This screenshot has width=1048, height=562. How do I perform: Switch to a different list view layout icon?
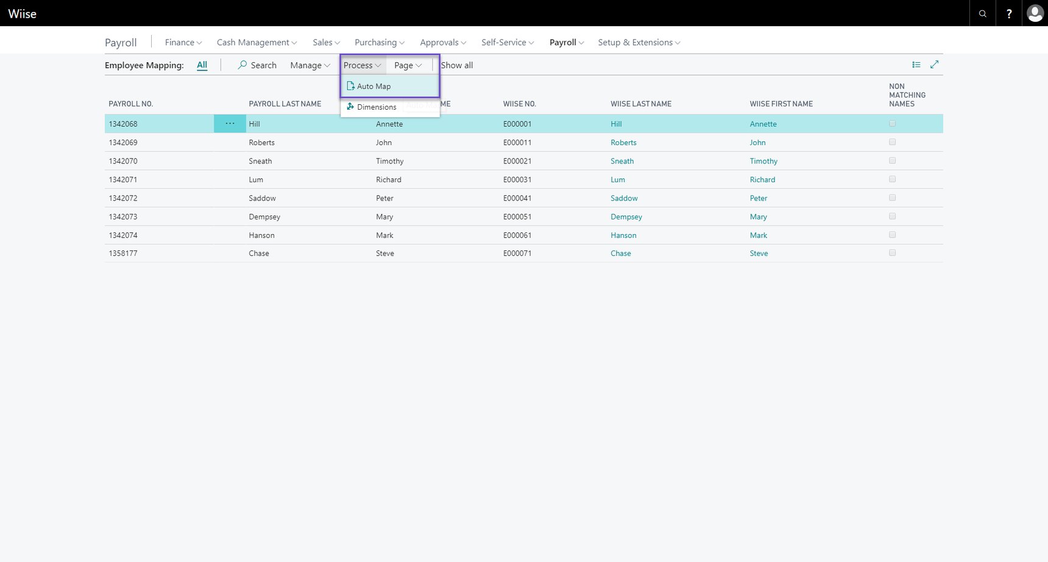916,64
